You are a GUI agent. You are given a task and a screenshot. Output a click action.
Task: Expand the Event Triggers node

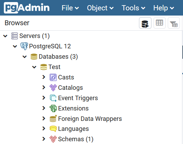point(44,98)
